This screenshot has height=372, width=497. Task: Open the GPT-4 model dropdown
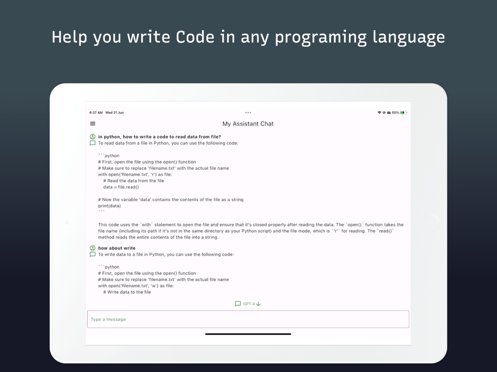coord(252,304)
